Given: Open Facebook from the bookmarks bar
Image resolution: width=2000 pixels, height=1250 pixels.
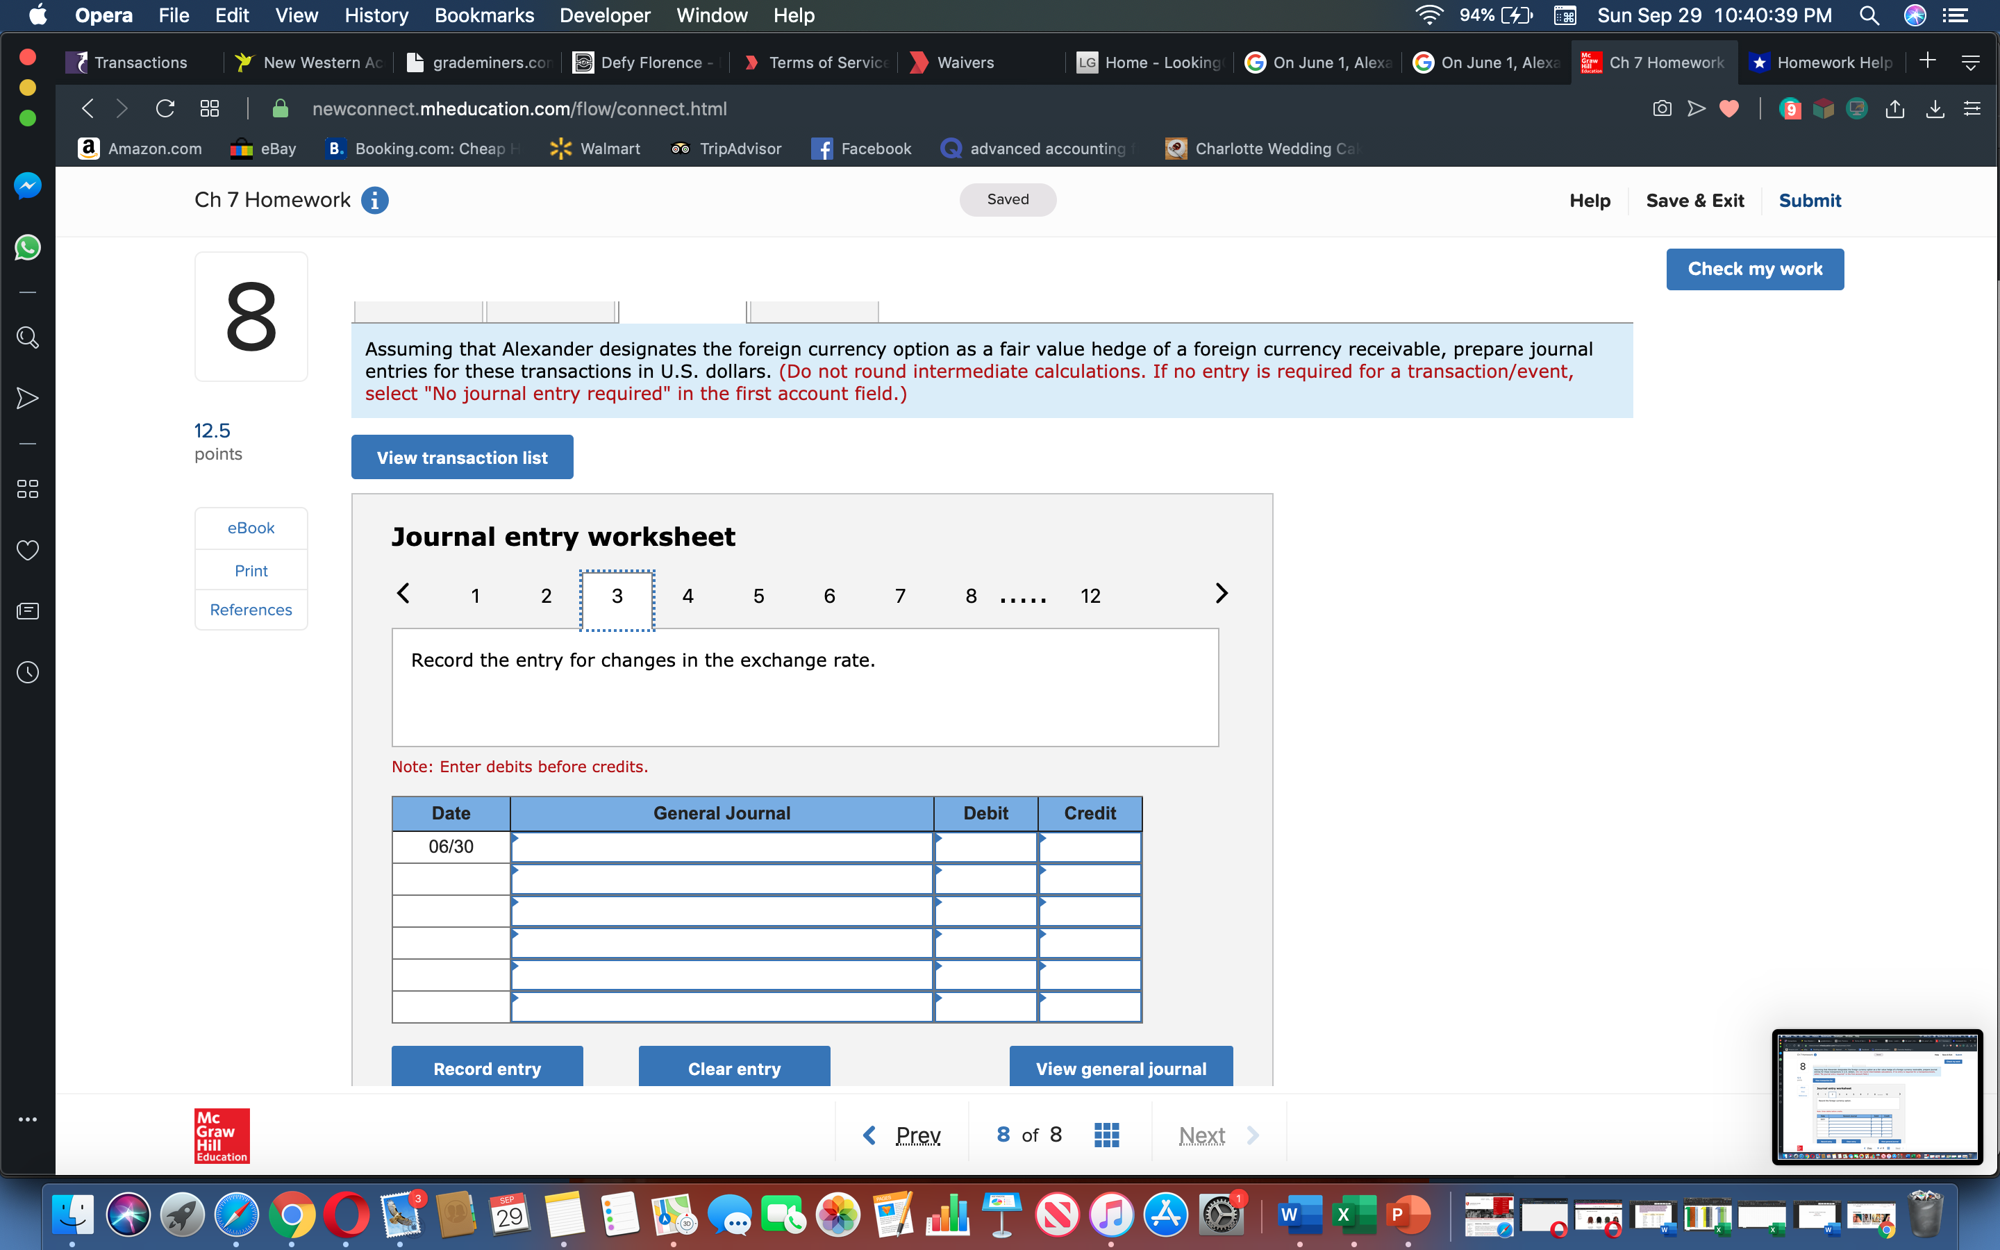Looking at the screenshot, I should pyautogui.click(x=862, y=149).
